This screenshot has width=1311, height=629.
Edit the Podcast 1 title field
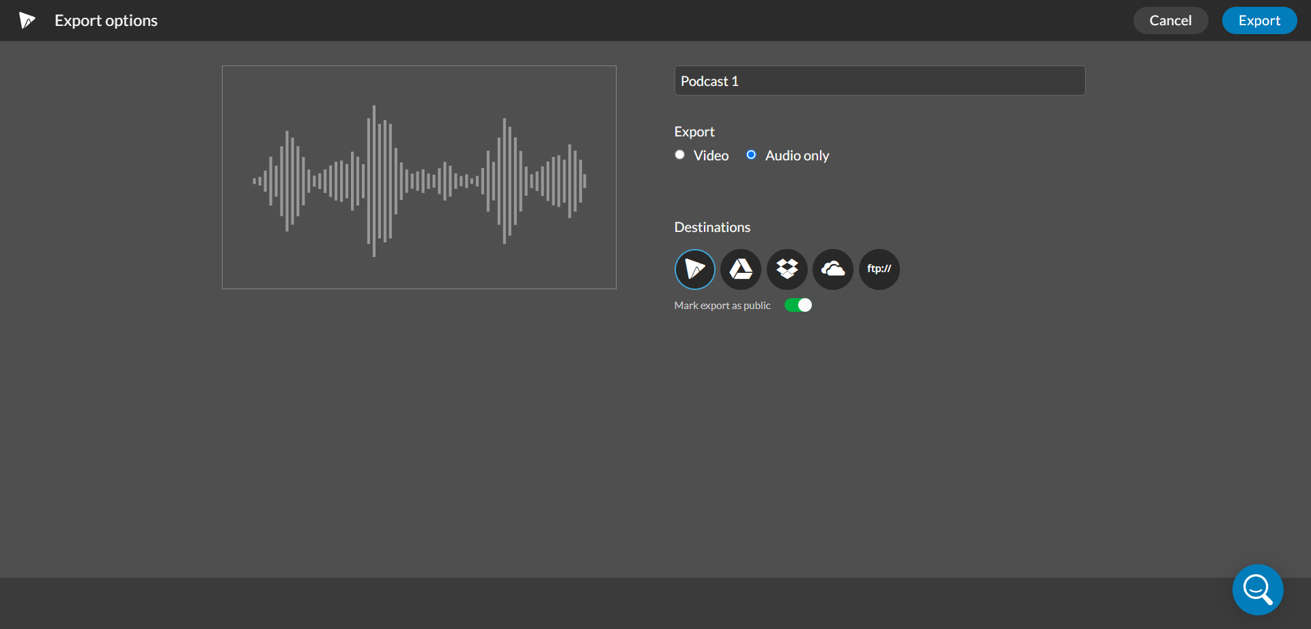(879, 81)
